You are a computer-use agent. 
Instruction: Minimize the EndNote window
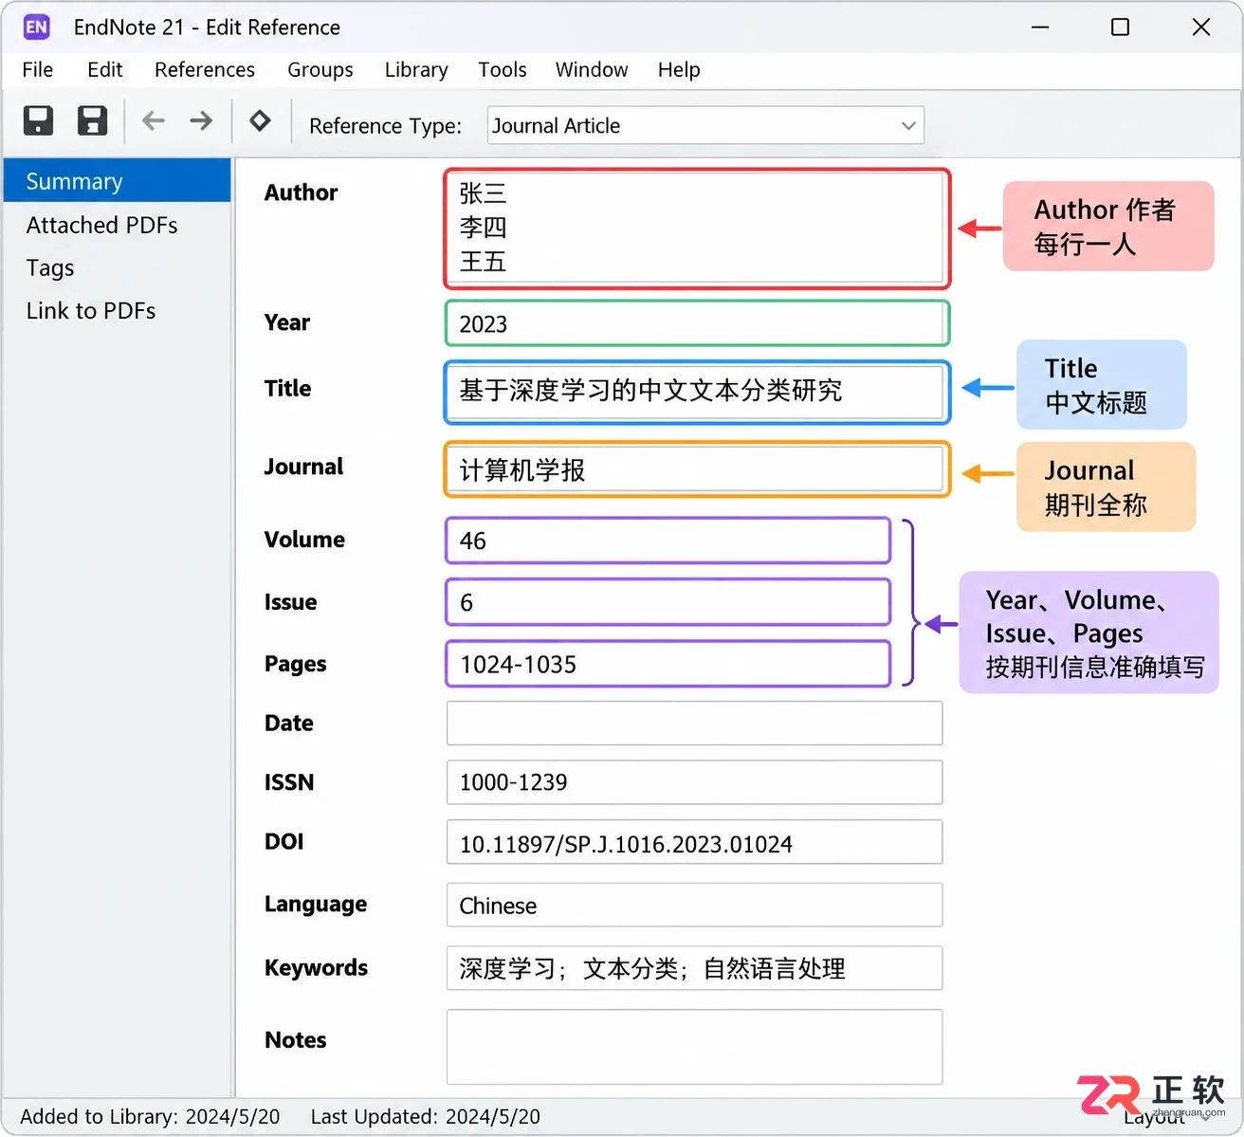1040,28
